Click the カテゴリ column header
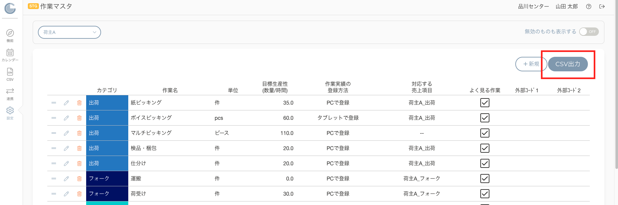 click(x=107, y=90)
